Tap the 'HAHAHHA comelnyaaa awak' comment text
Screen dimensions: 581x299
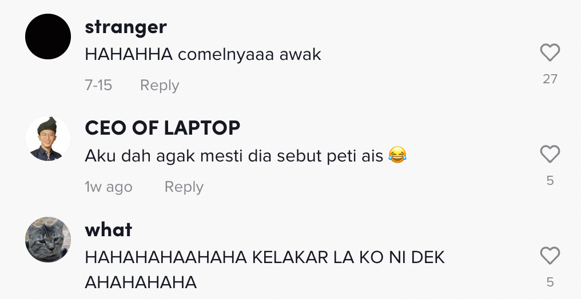click(203, 55)
